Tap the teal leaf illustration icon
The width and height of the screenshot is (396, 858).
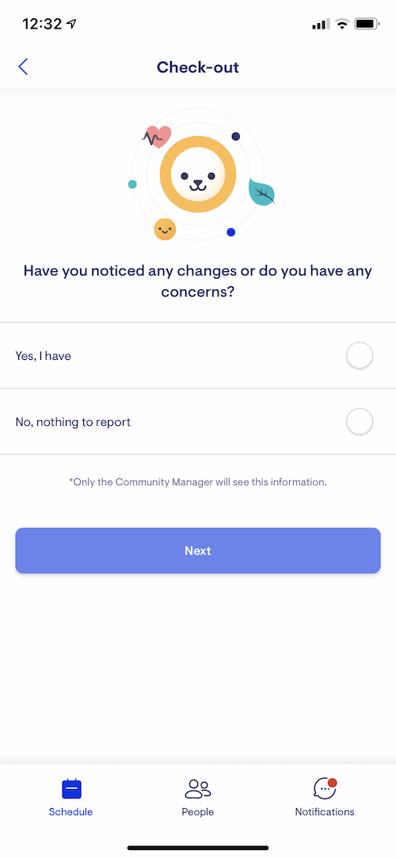(261, 193)
